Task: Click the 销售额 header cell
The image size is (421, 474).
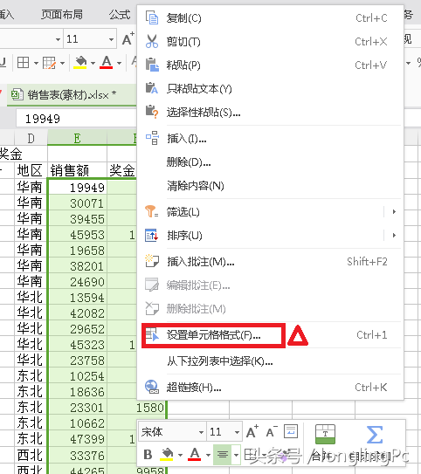Action: pos(78,170)
